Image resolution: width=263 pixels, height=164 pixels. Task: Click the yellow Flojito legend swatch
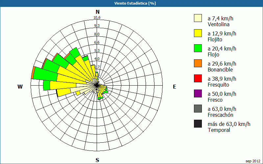click(x=198, y=33)
